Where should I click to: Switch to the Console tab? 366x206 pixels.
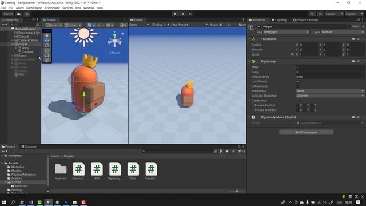coord(29,146)
